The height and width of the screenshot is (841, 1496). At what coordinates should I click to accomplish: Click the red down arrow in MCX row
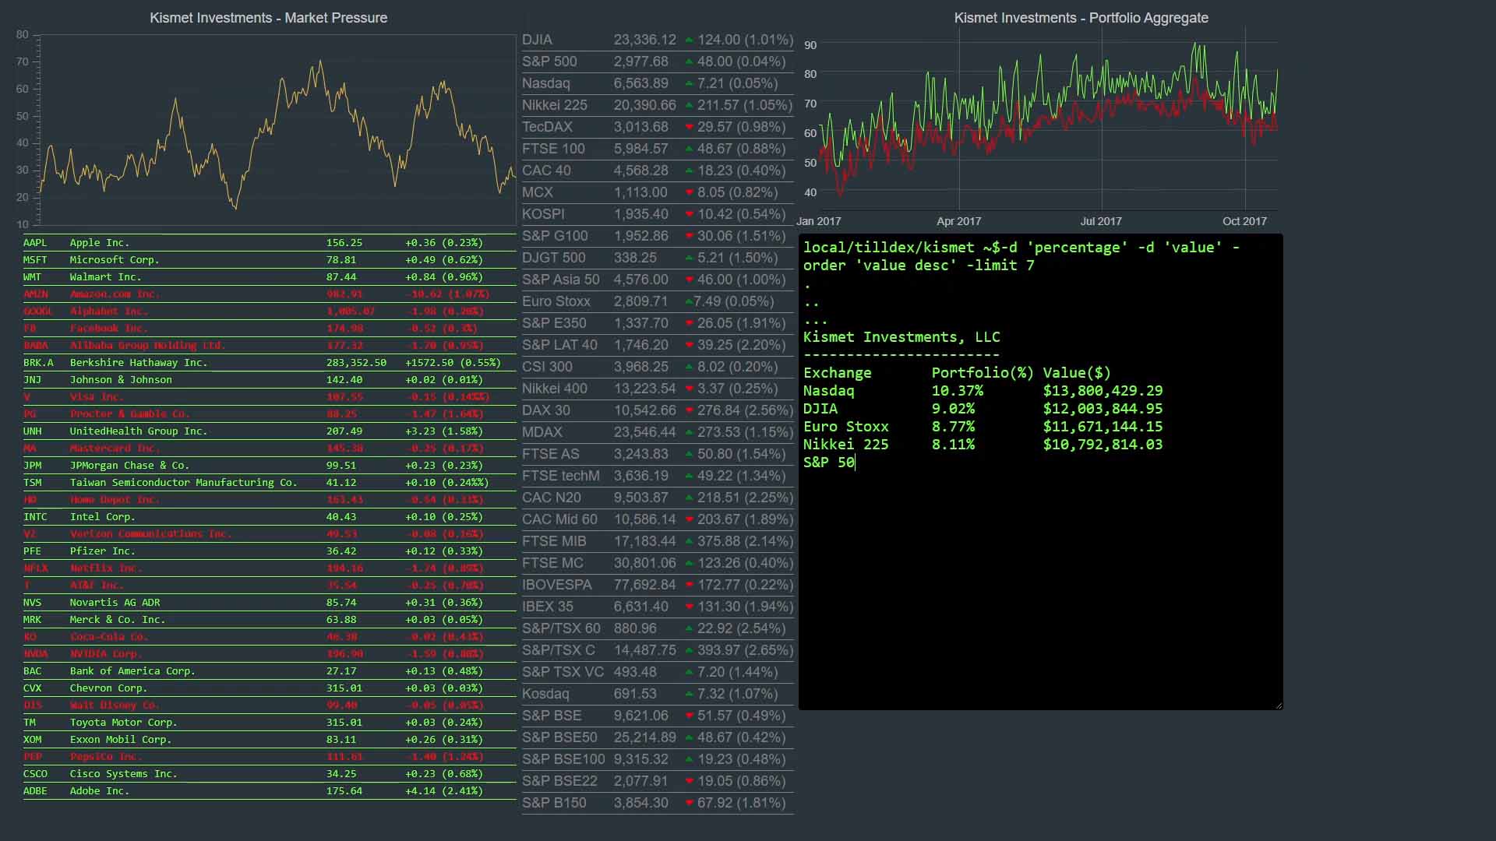690,192
